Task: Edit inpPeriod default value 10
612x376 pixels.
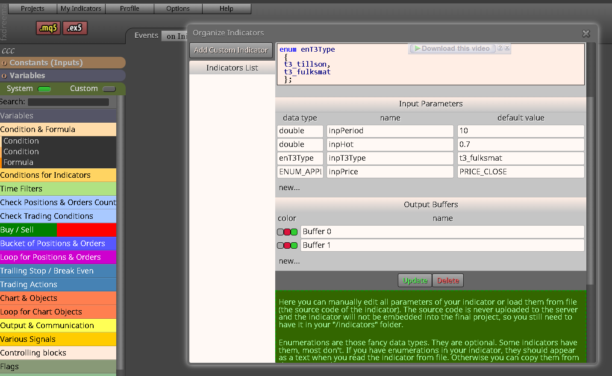Action: 521,131
